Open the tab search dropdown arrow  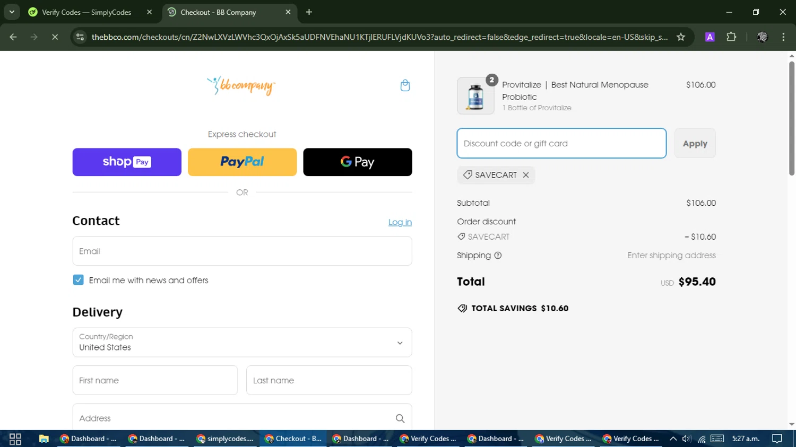[x=12, y=12]
